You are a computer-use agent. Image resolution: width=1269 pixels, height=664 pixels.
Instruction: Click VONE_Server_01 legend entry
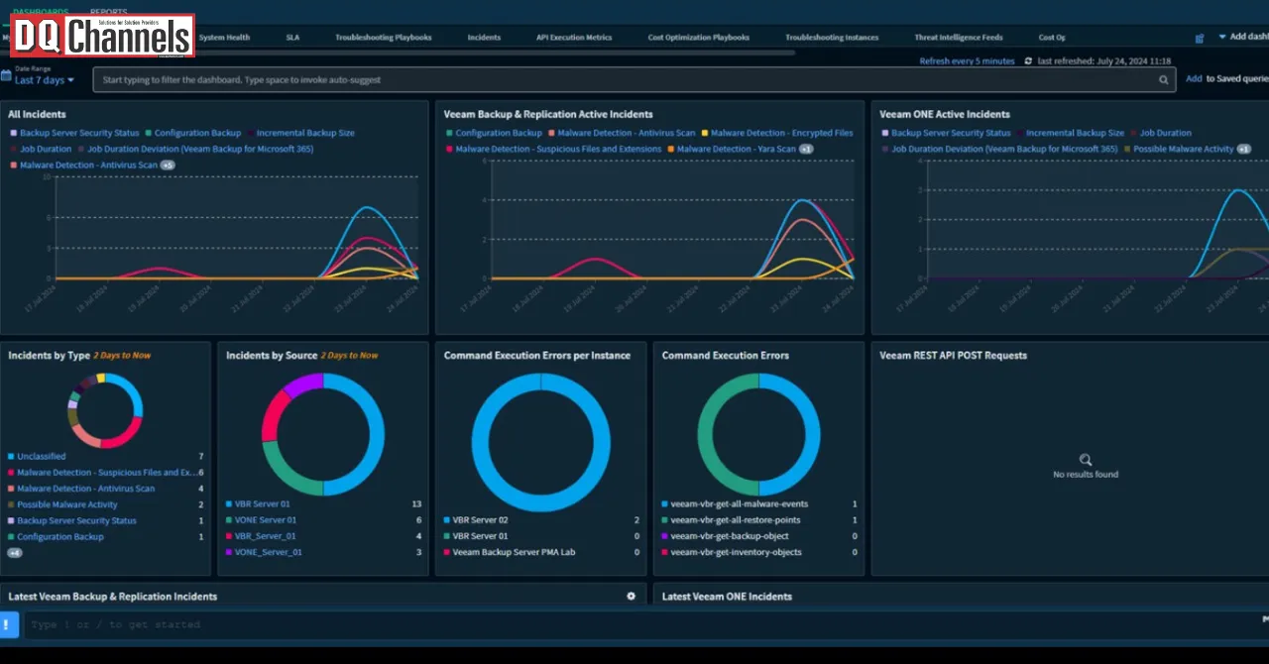tap(268, 552)
